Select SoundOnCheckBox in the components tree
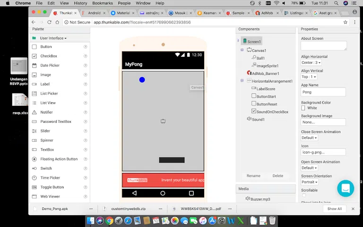 click(272, 112)
